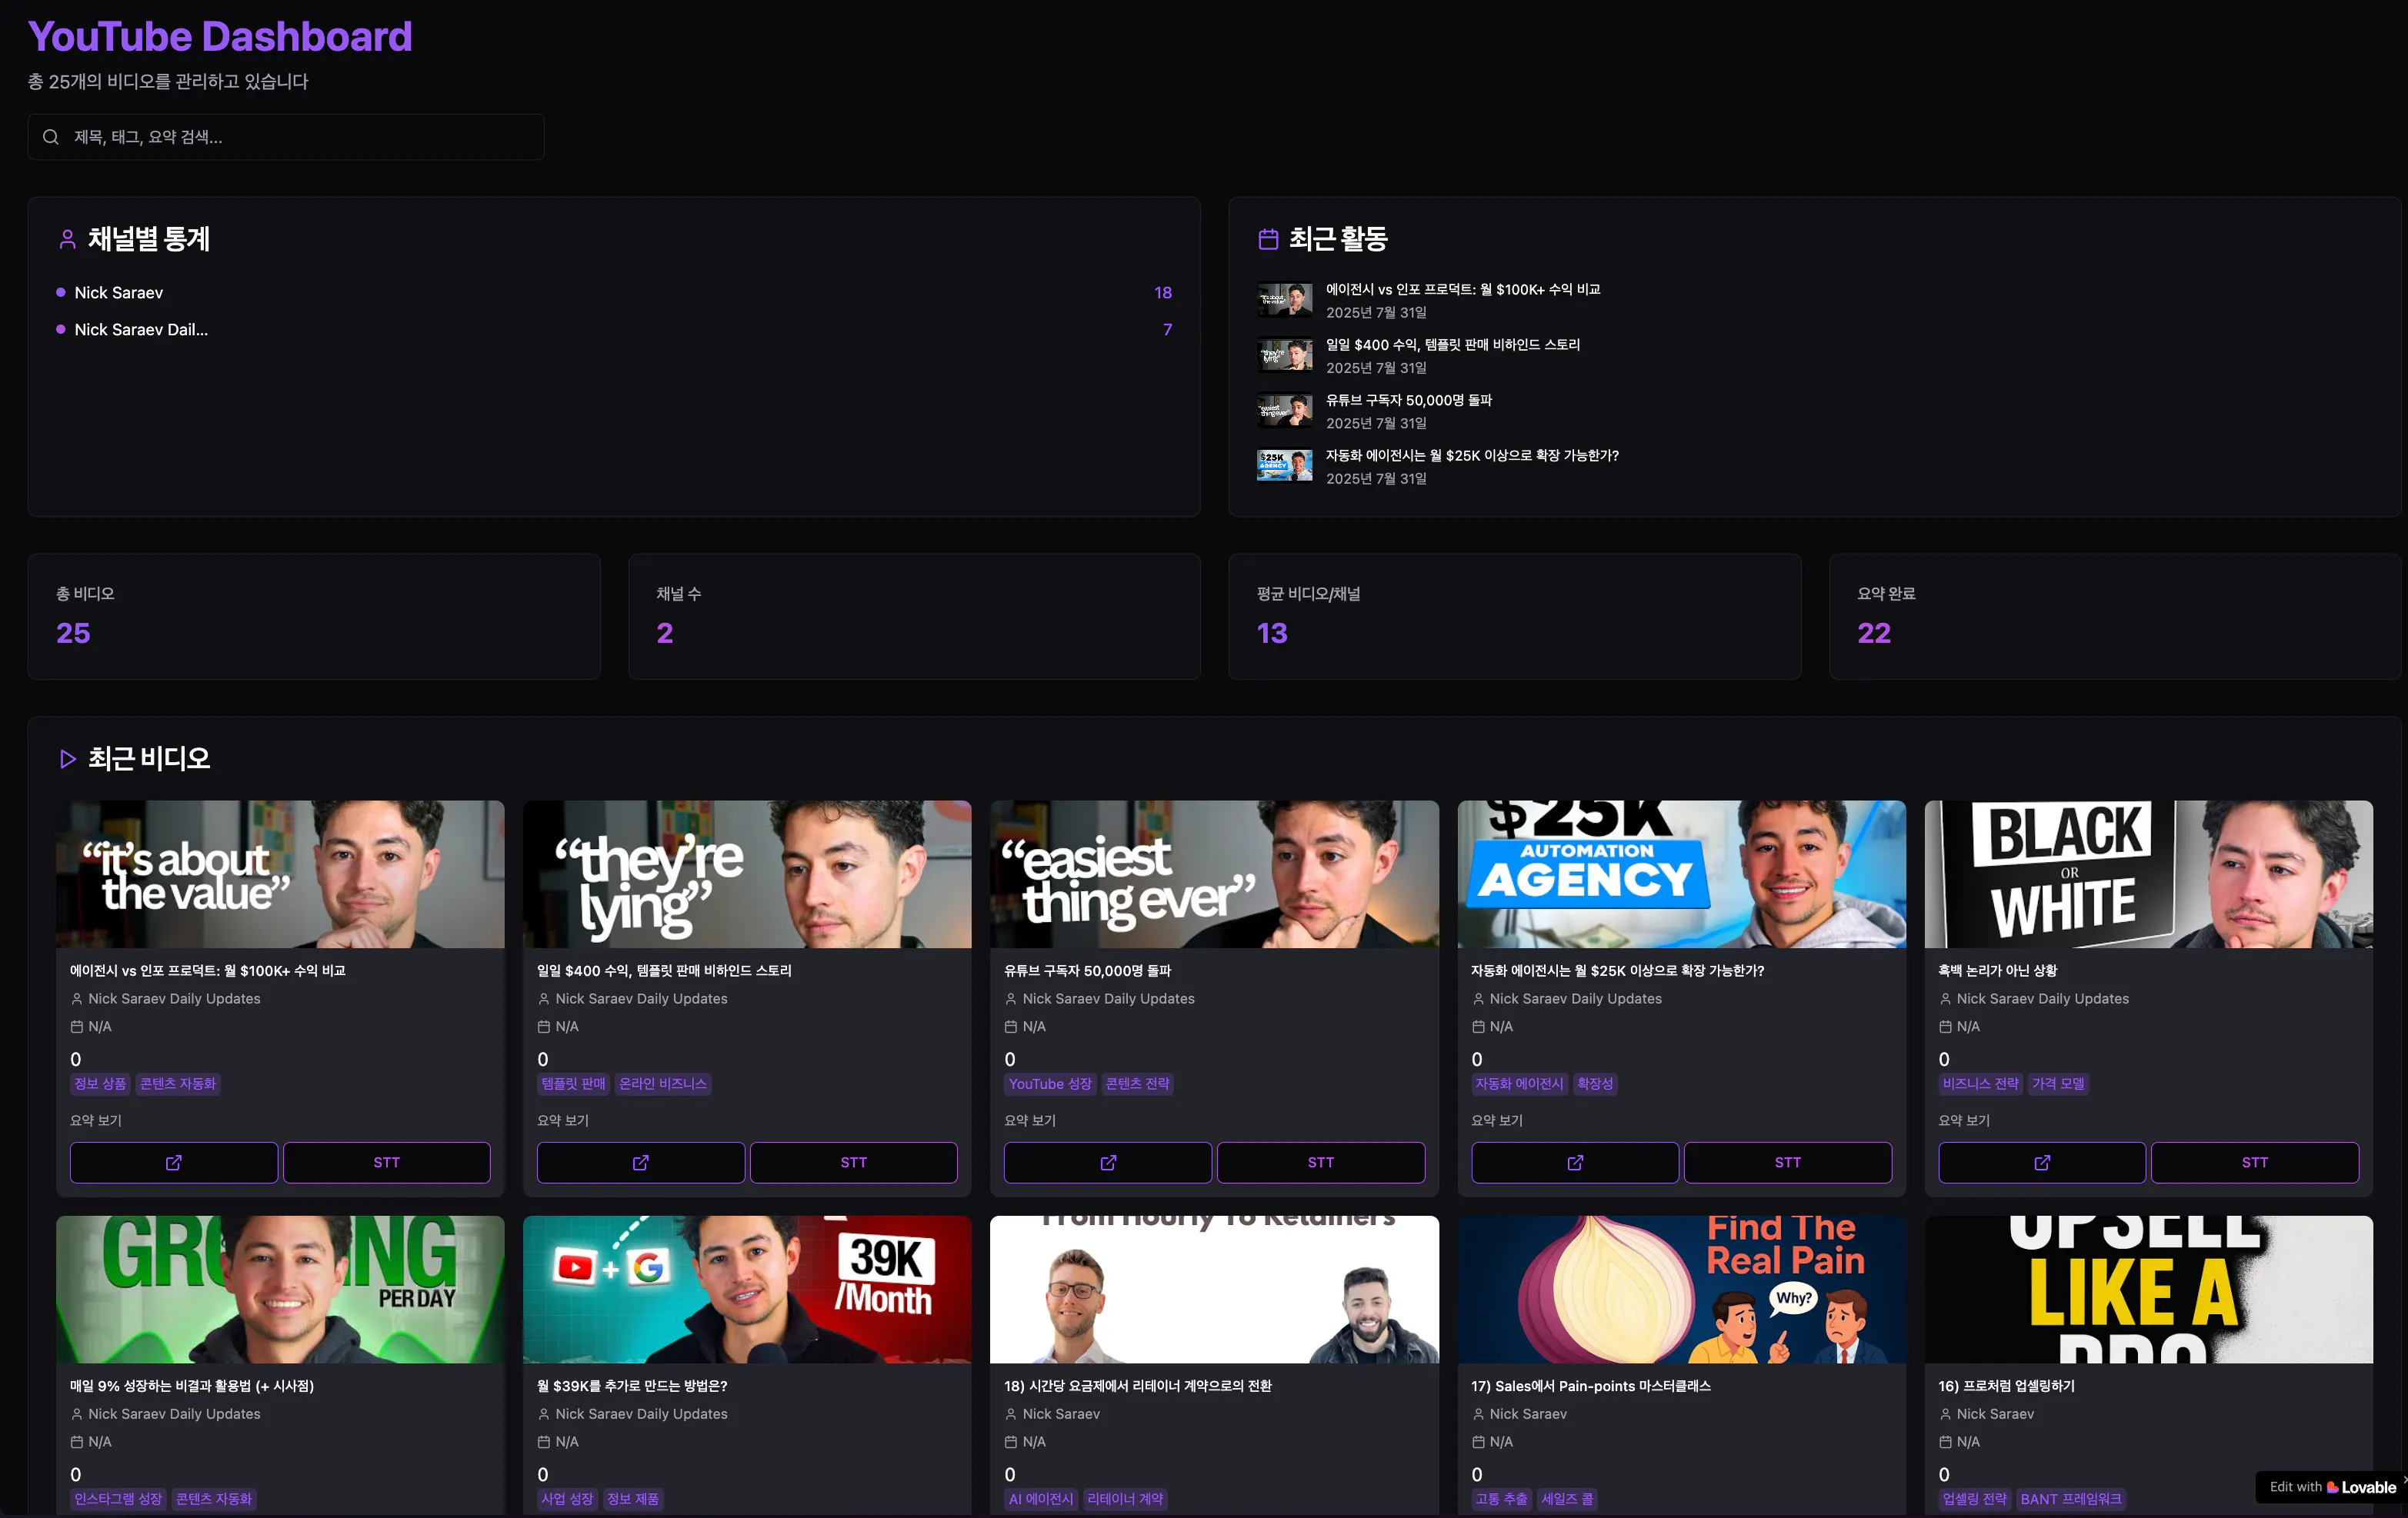Click the calendar icon beside 최근 활동
Image resolution: width=2408 pixels, height=1518 pixels.
1268,240
